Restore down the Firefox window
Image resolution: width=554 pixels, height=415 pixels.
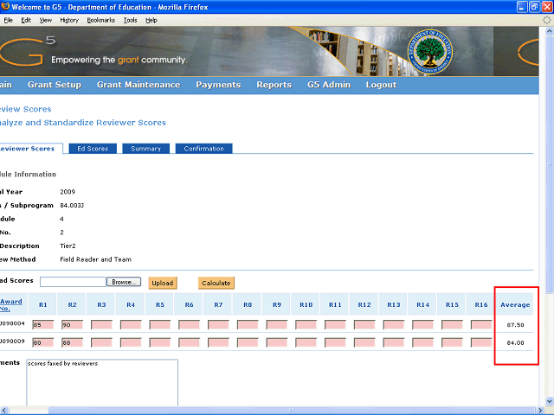tap(535, 7)
